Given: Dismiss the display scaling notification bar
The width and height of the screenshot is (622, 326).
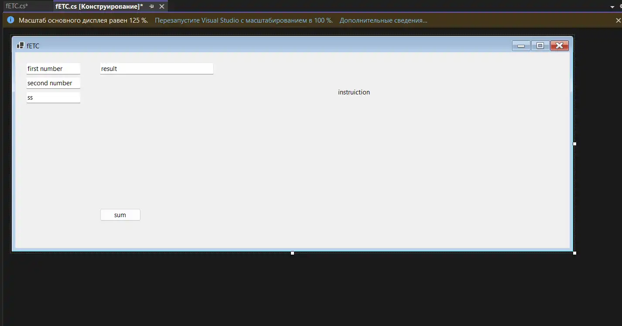Looking at the screenshot, I should (x=618, y=20).
